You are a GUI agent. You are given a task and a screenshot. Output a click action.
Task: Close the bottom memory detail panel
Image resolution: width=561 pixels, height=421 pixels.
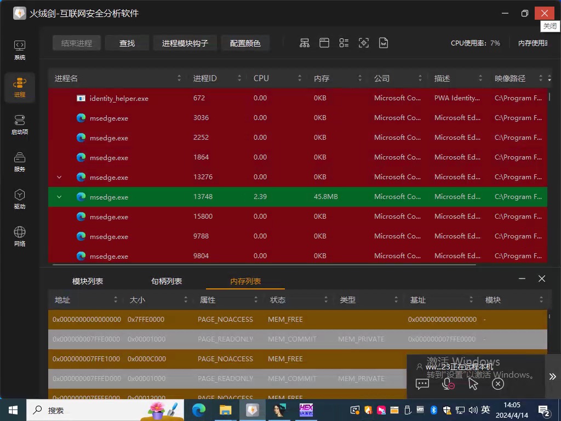click(x=542, y=278)
